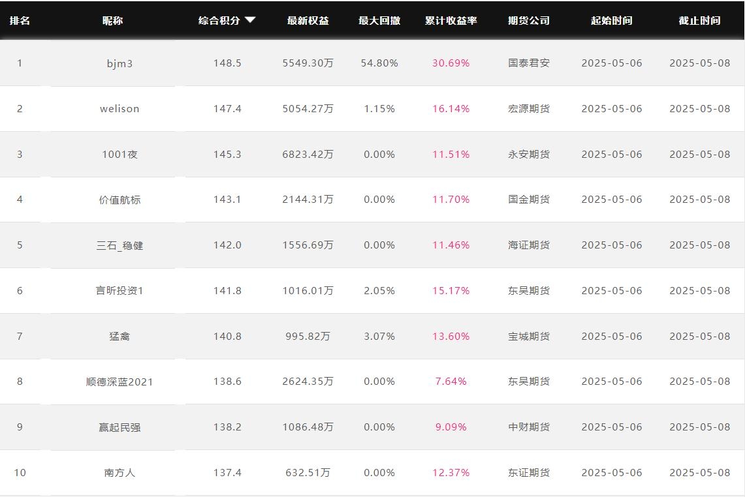
Task: Select the 145.3 score cell
Action: coord(227,155)
